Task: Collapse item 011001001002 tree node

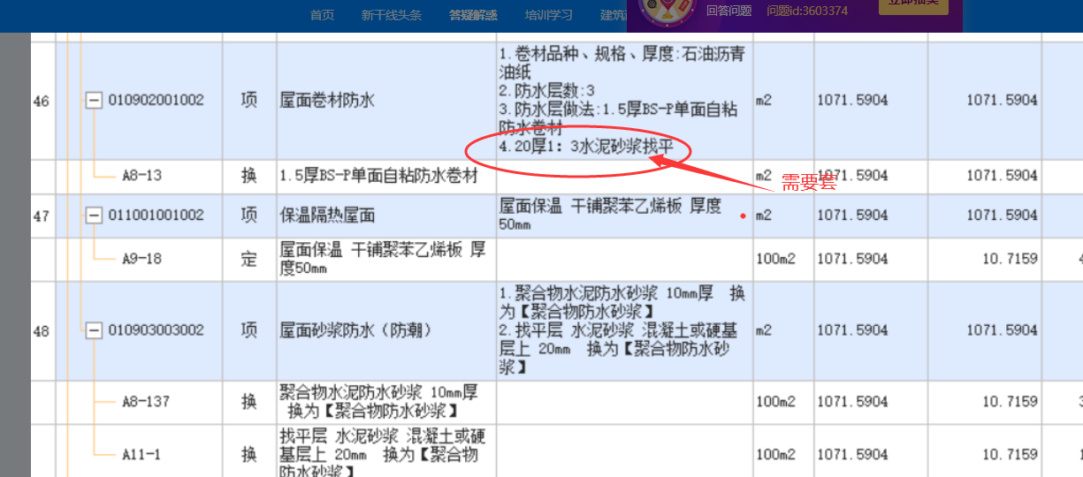Action: click(x=94, y=216)
